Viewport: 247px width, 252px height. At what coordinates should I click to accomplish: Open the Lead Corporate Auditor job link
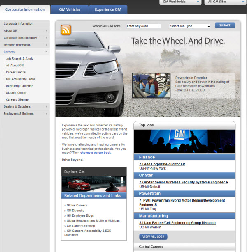tap(162, 164)
